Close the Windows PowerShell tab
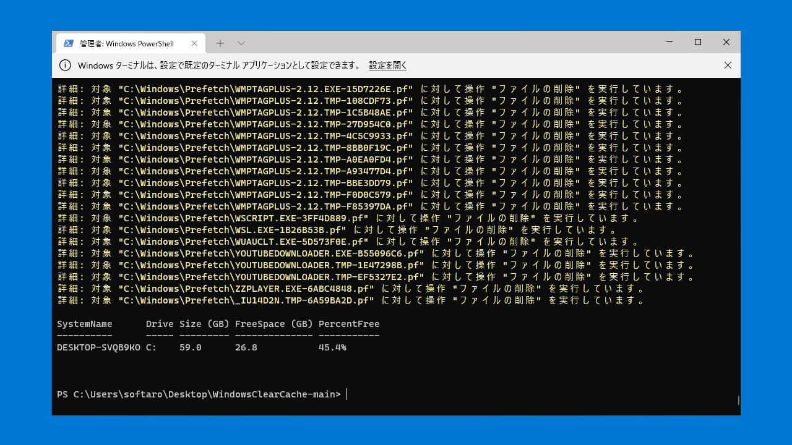 coord(194,43)
